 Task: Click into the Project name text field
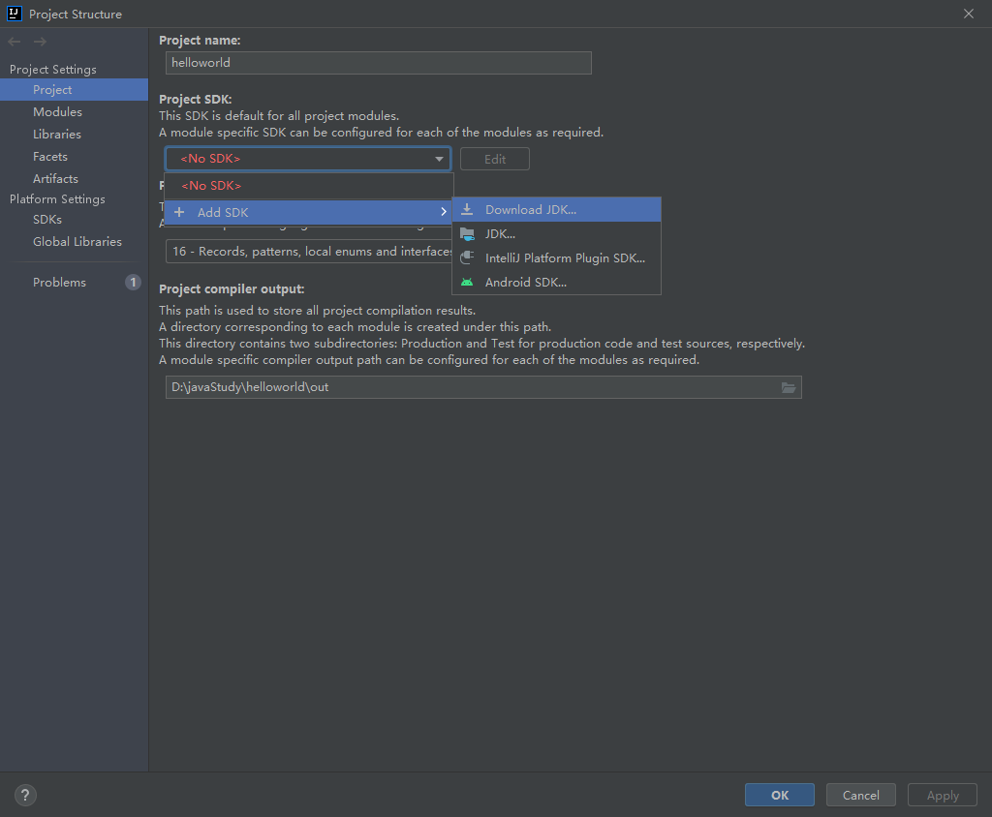point(378,62)
